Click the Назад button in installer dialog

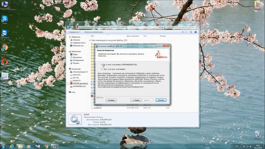(x=136, y=100)
